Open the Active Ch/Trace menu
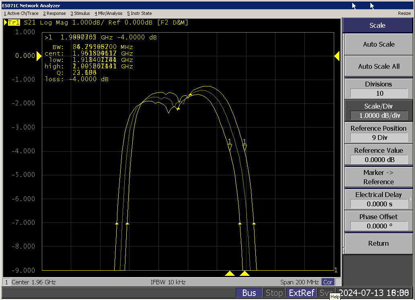Viewport: 415px width, 300px height. (21, 13)
